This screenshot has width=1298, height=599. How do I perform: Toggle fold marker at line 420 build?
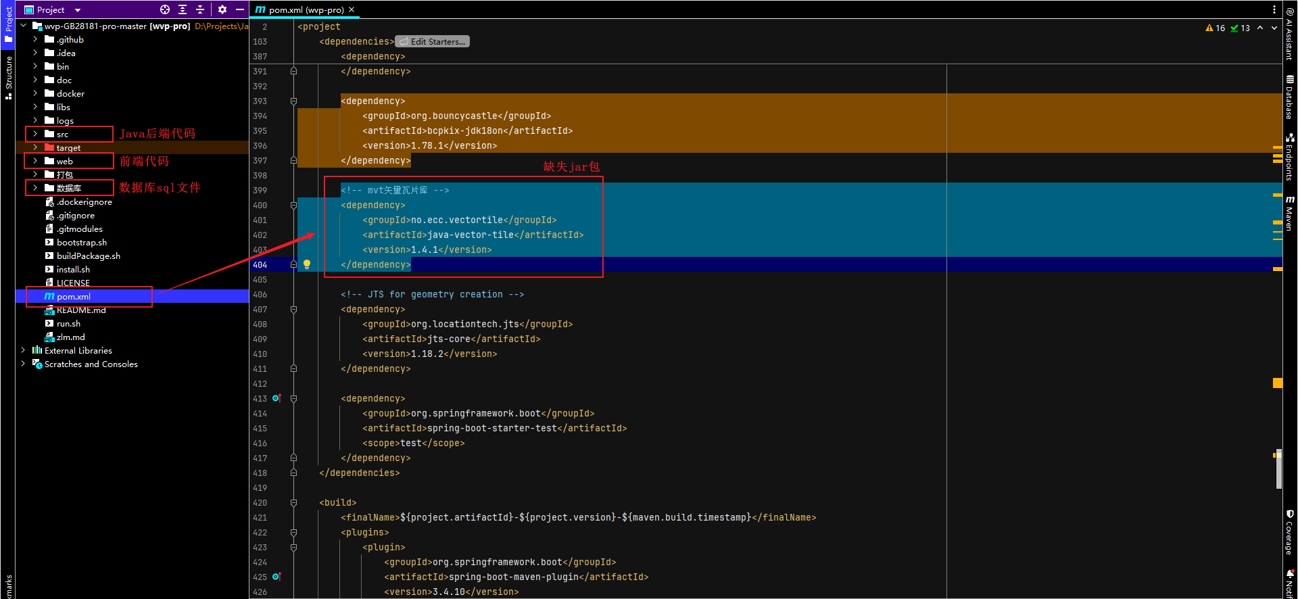pos(293,503)
